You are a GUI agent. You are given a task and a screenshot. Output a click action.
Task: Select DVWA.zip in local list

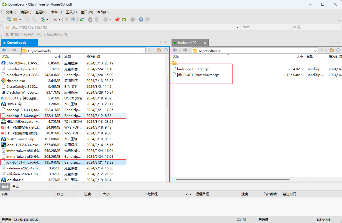click(x=63, y=104)
